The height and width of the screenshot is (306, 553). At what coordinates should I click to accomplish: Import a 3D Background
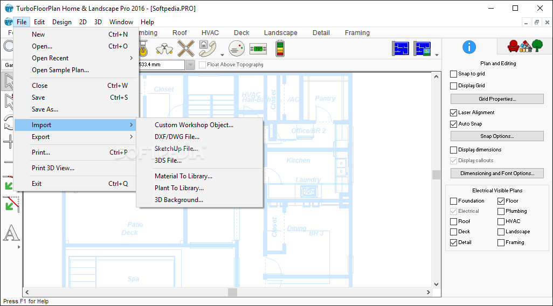pyautogui.click(x=199, y=200)
